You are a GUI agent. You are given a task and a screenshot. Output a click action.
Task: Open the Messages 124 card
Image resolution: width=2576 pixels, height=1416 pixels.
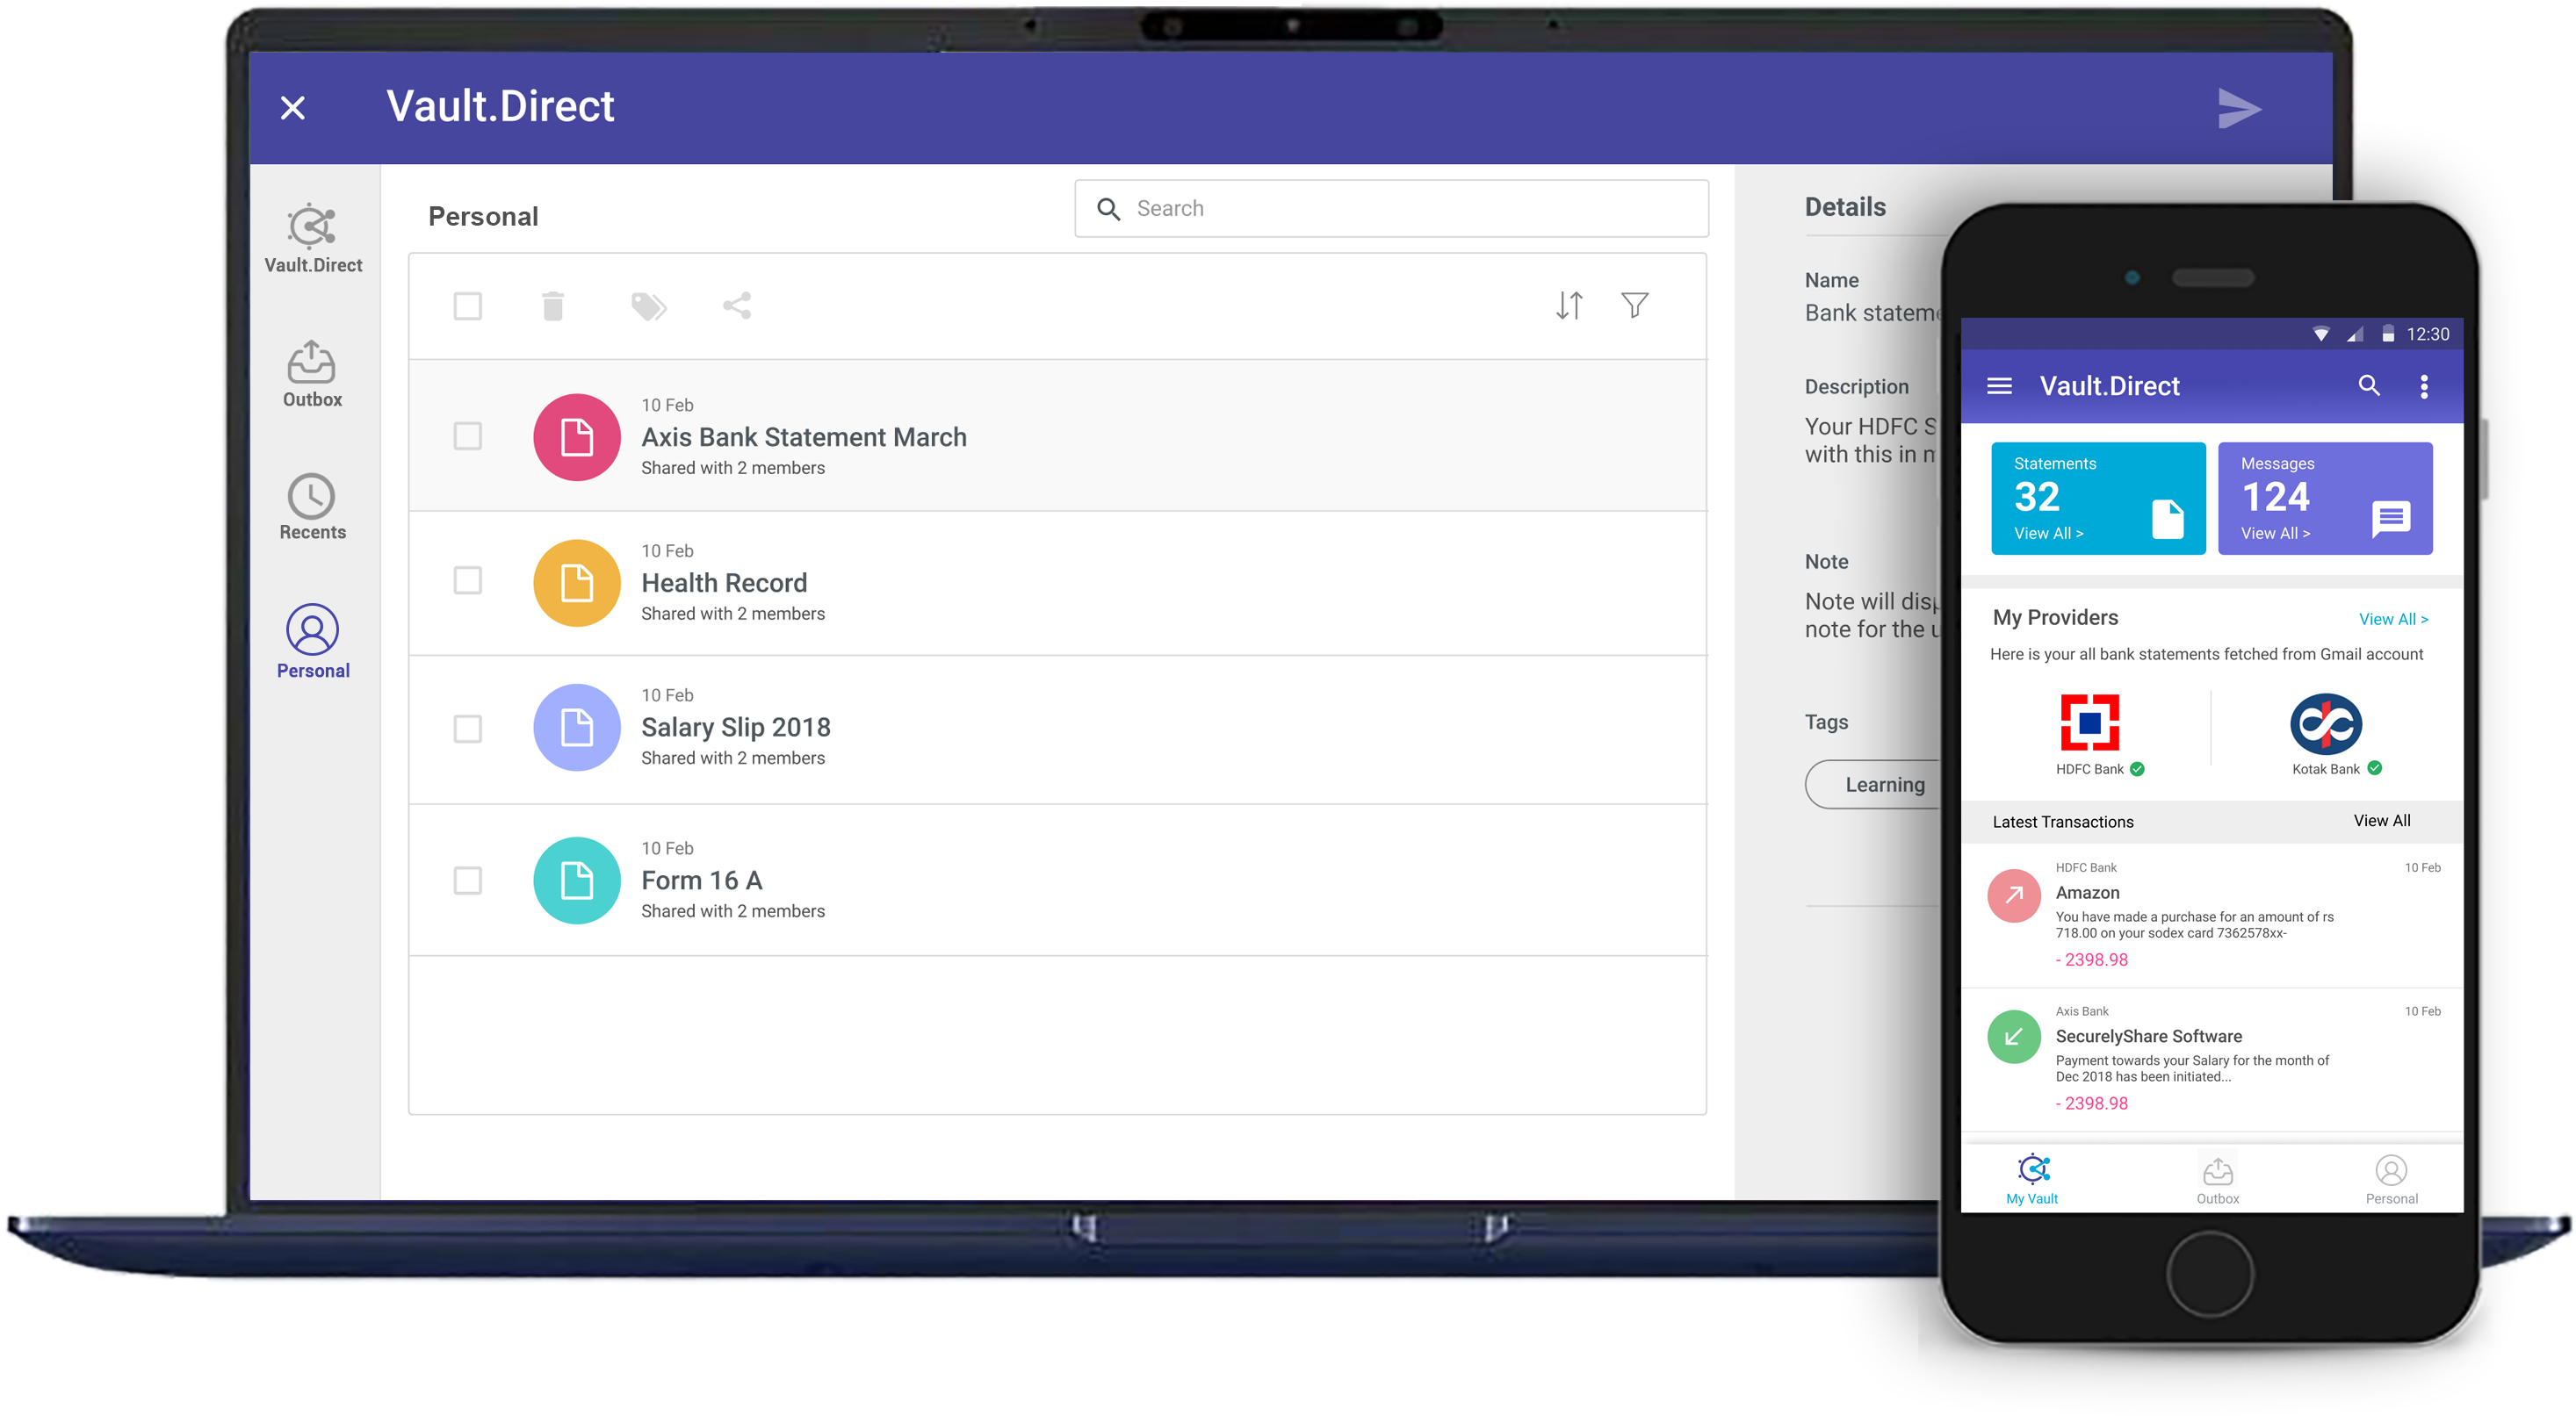click(2325, 498)
